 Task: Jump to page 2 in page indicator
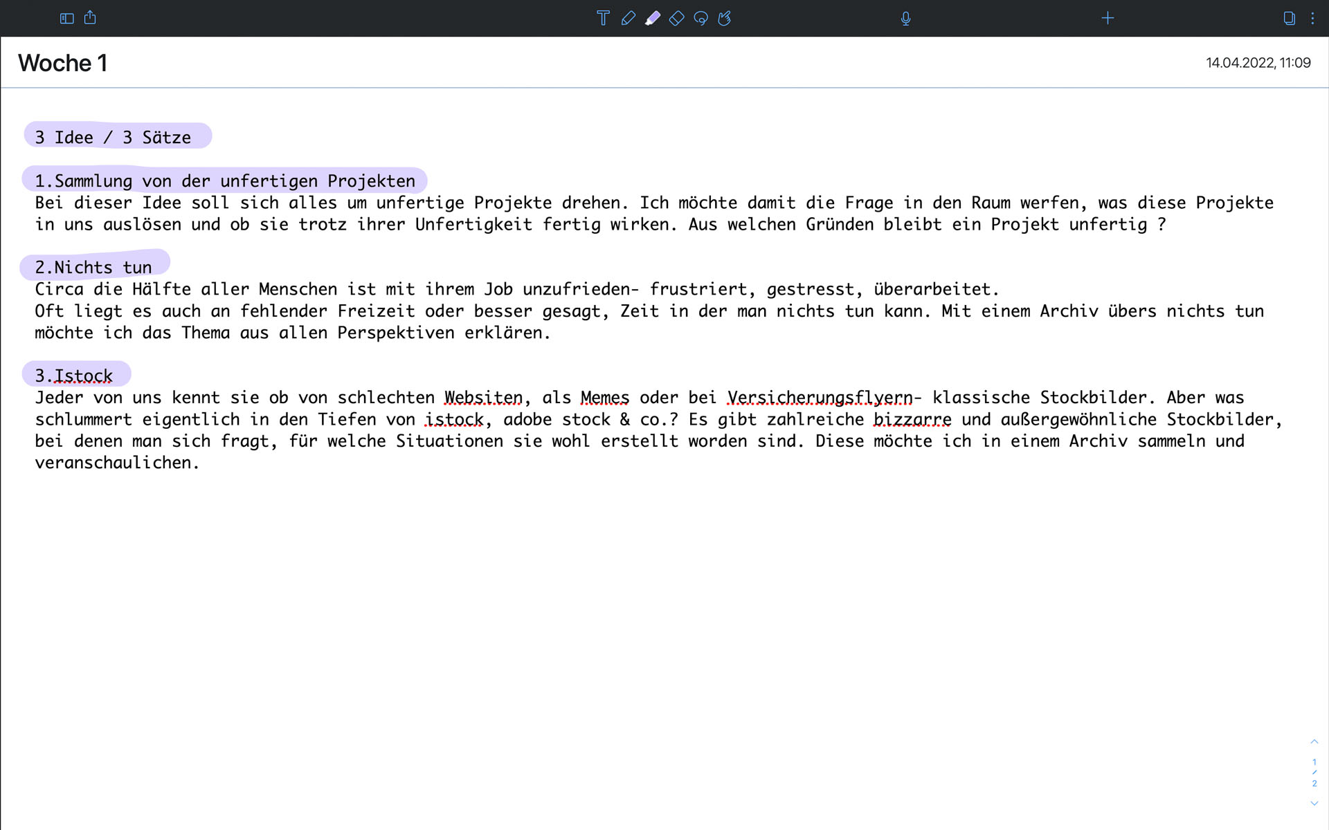(1314, 784)
